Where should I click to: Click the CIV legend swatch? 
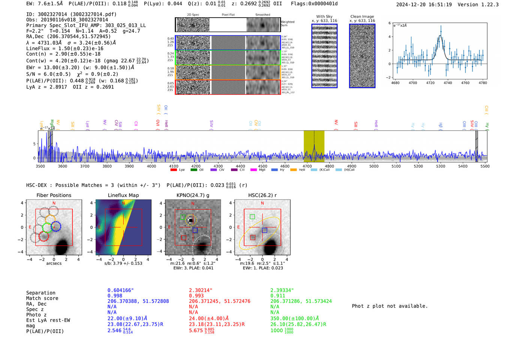click(x=214, y=170)
